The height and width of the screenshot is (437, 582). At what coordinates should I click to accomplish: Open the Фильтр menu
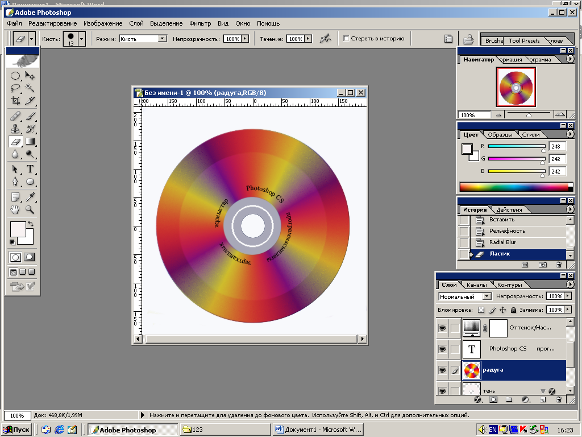click(200, 23)
